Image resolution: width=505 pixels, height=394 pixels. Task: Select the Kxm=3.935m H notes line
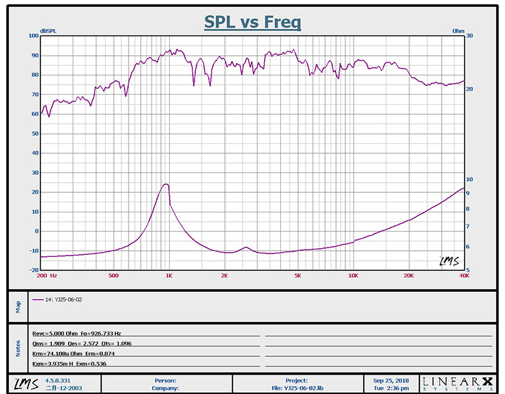coord(70,364)
